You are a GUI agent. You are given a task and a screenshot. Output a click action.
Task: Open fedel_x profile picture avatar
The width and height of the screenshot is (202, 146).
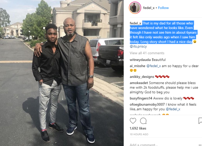click(135, 8)
